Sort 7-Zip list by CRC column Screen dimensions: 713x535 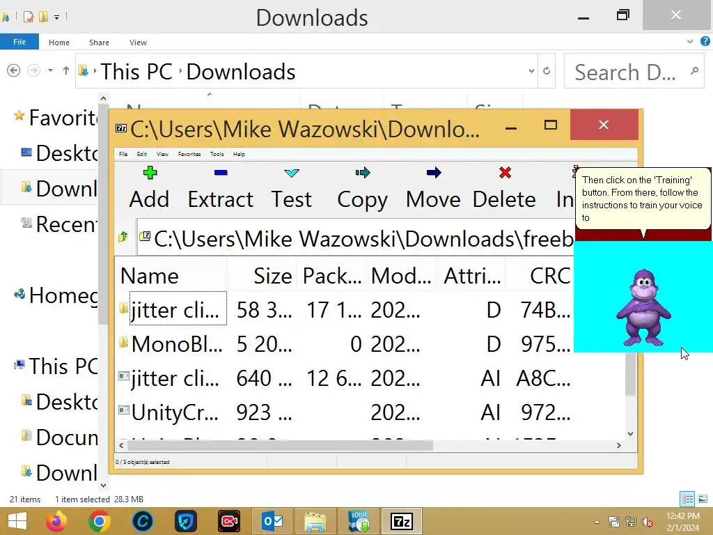click(x=540, y=275)
